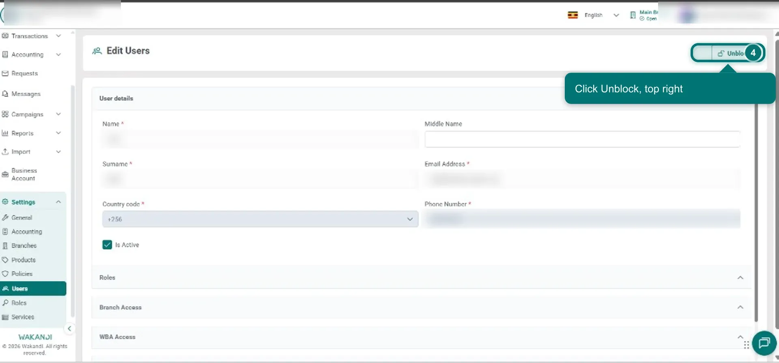Expand the Transactions menu chevron
Image resolution: width=779 pixels, height=363 pixels.
point(58,36)
